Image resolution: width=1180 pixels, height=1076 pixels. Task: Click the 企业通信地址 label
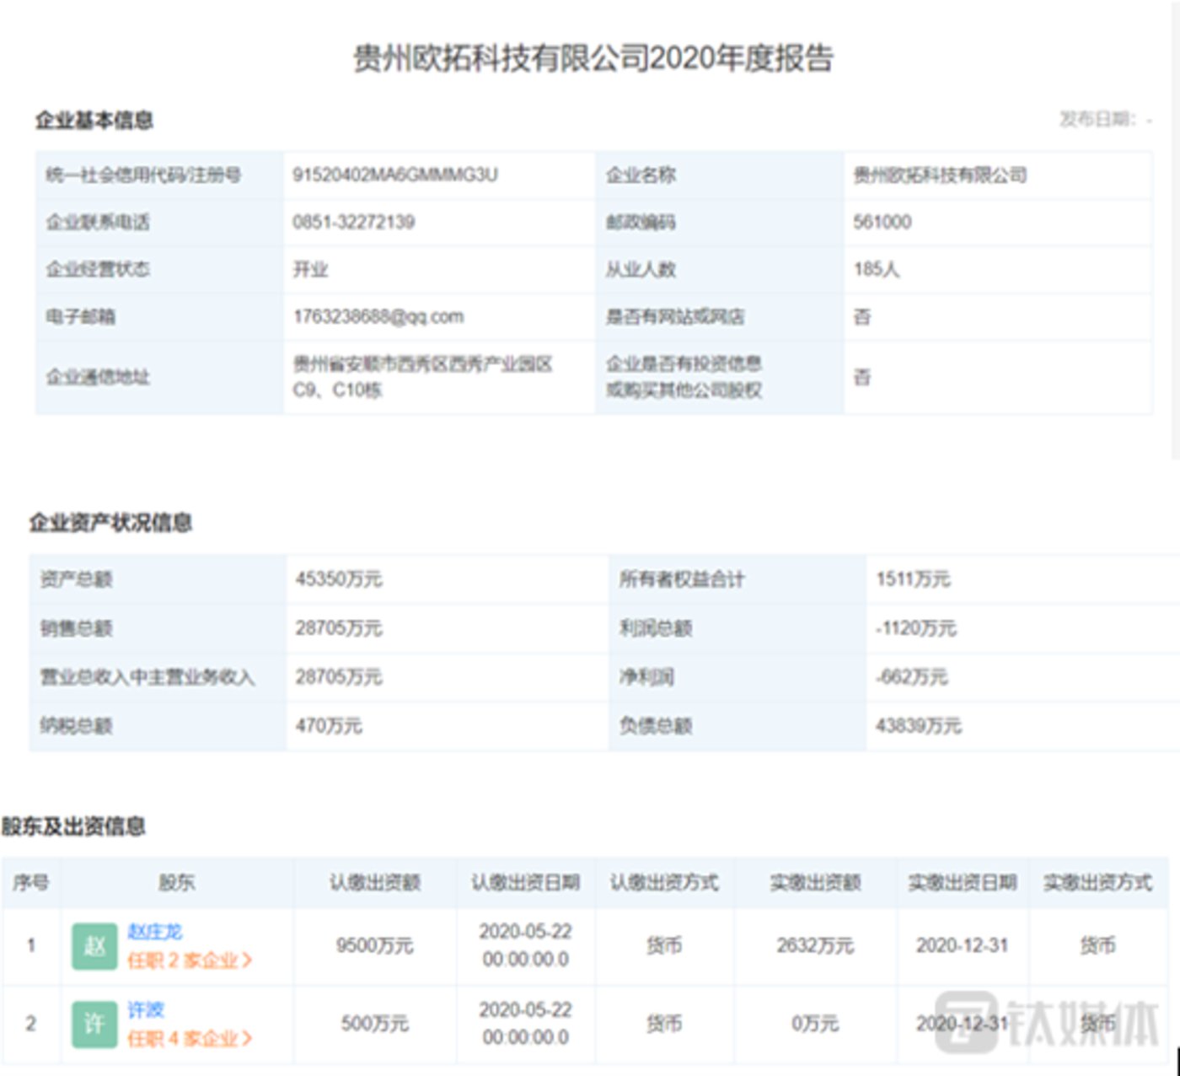[98, 377]
